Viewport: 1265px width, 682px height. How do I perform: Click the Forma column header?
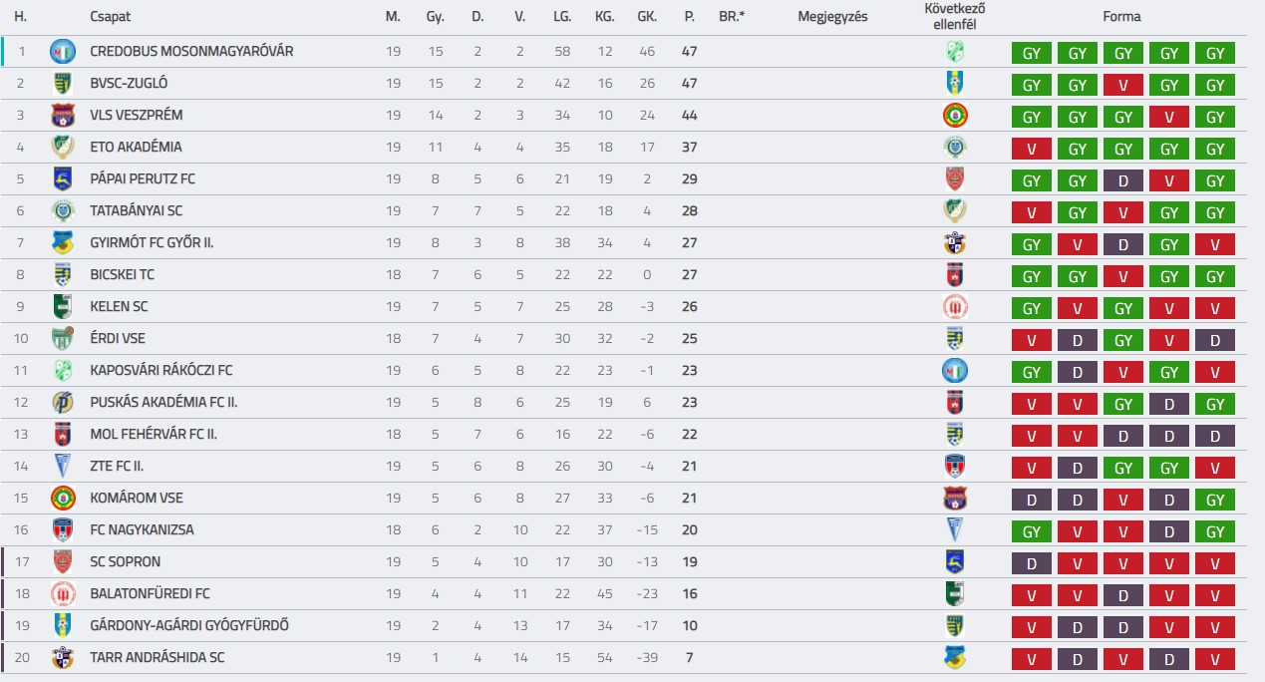click(x=1121, y=17)
